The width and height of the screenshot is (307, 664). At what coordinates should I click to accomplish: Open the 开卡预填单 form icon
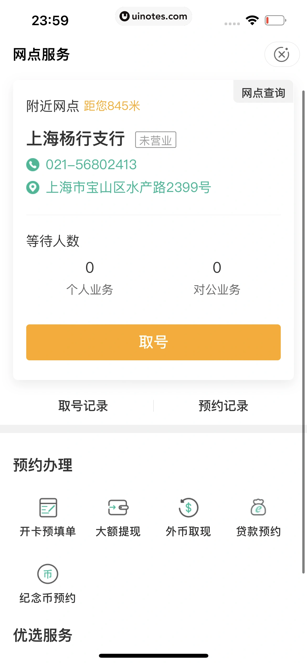(x=48, y=508)
